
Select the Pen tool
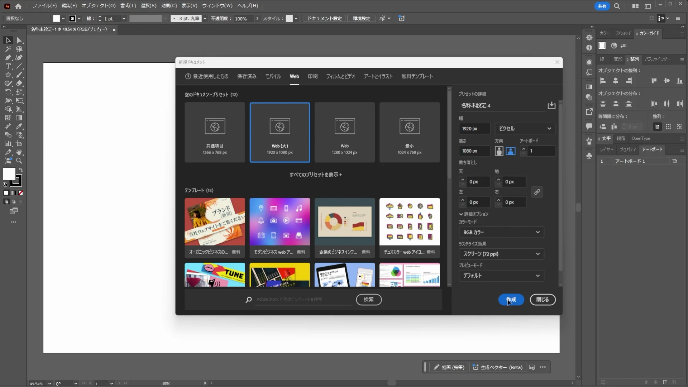(x=8, y=58)
